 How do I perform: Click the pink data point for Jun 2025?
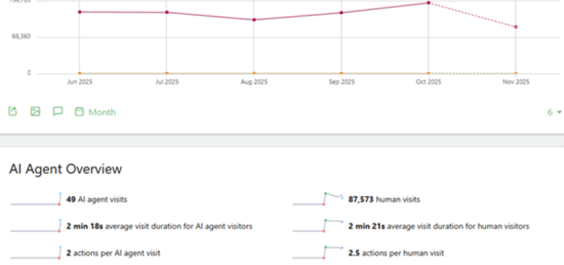pos(80,12)
